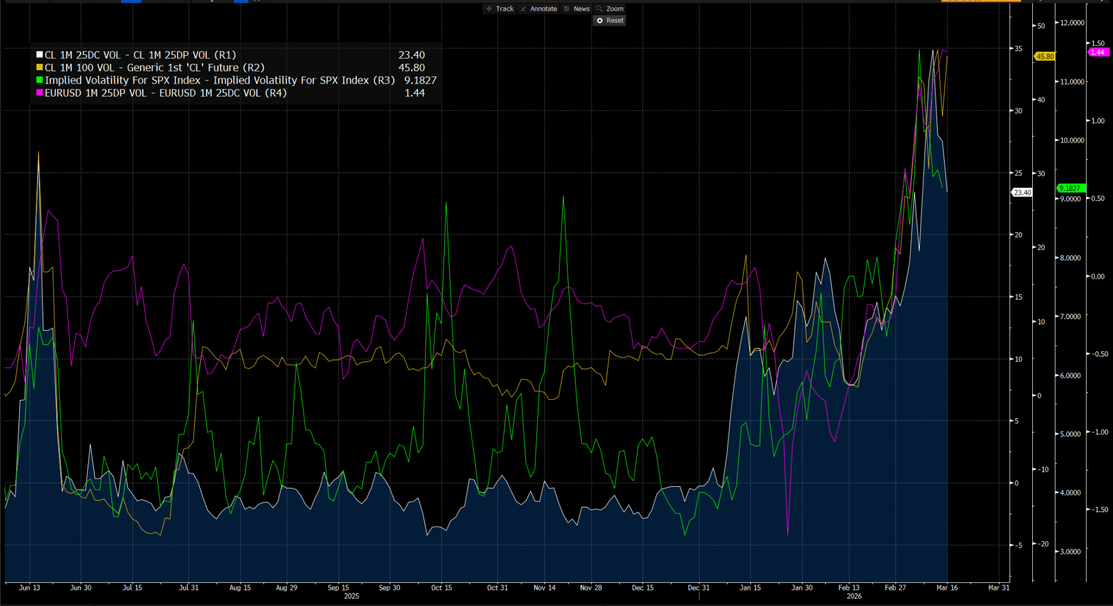Click the Jun 13 date on time axis

29,588
